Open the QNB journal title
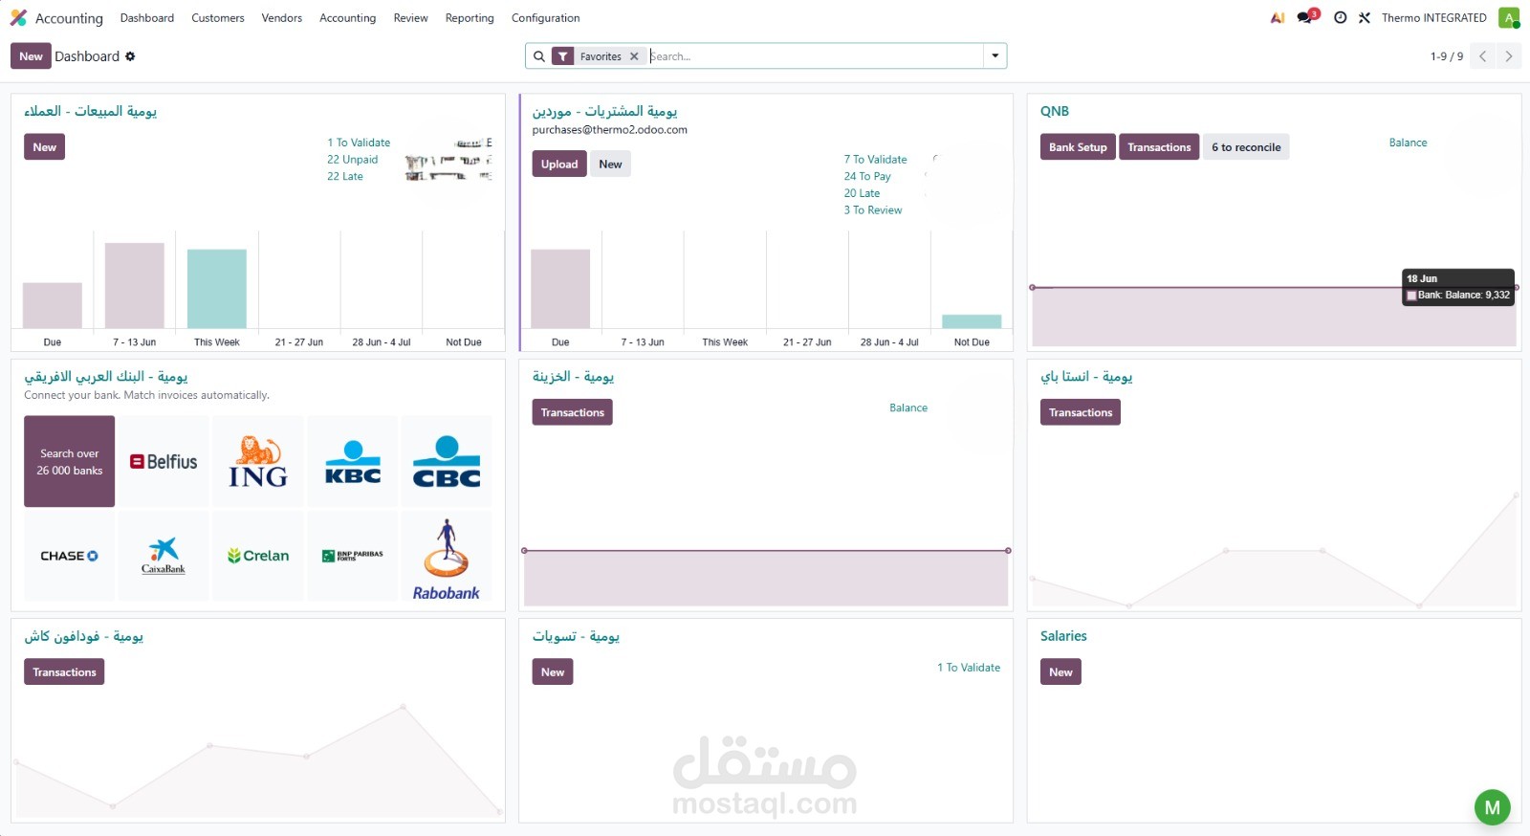The width and height of the screenshot is (1530, 836). point(1055,111)
